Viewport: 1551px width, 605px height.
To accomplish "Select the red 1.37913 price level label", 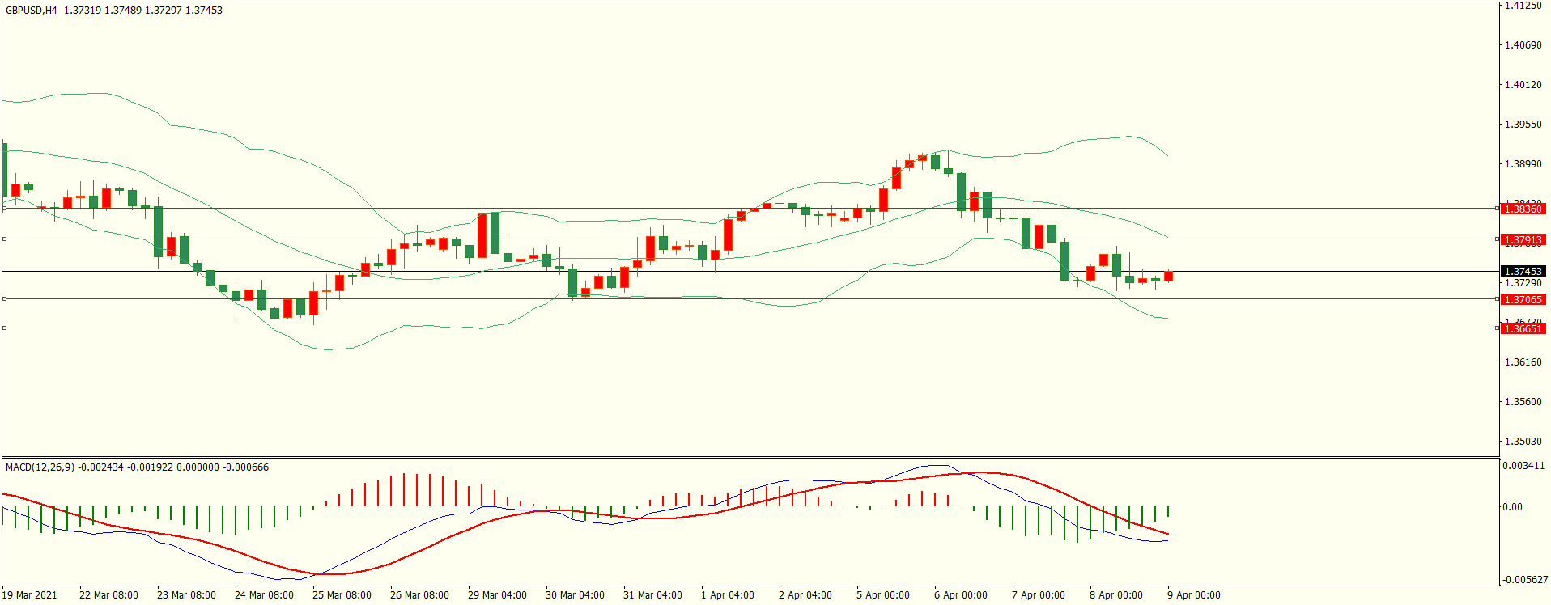I will (x=1523, y=240).
